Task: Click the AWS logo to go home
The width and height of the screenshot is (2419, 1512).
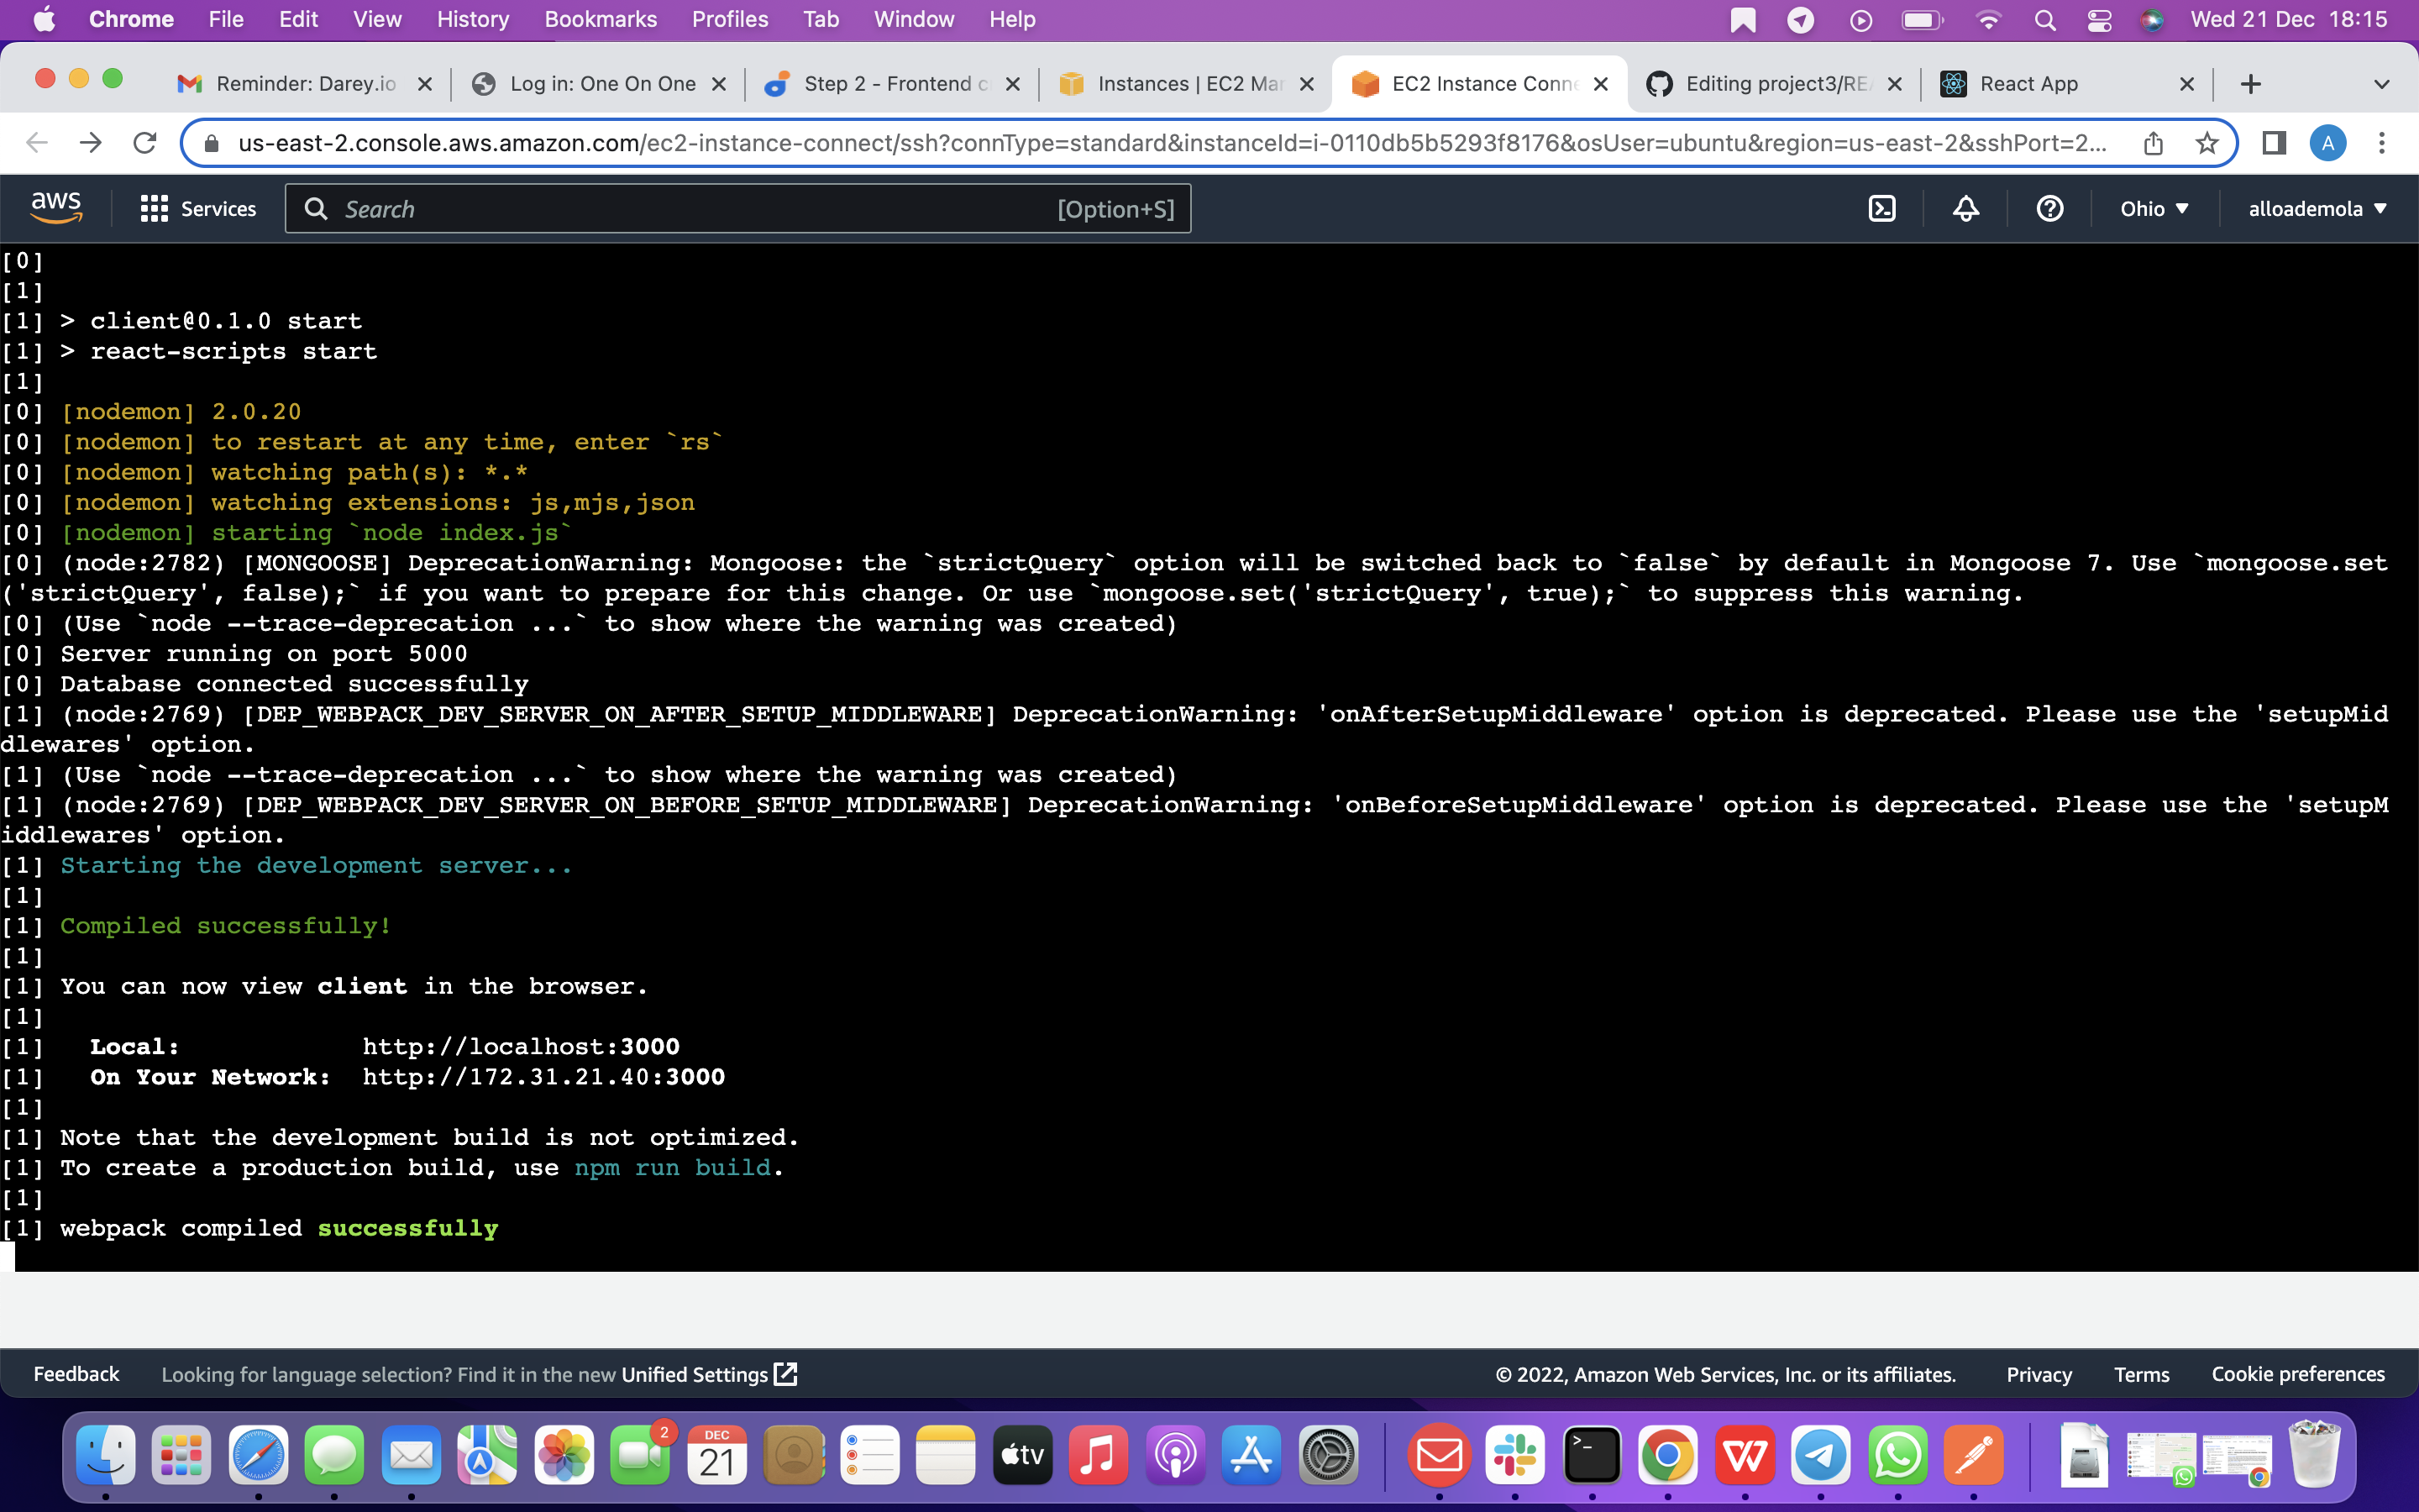Action: [x=56, y=206]
